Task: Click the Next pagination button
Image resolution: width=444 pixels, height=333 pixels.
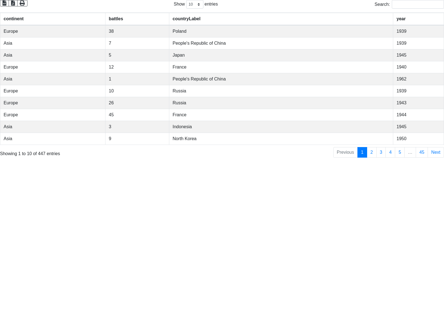Action: 436,152
